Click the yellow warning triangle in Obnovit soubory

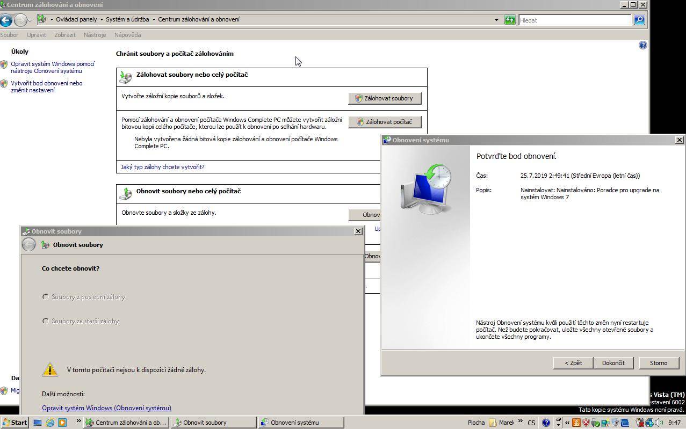click(x=50, y=369)
